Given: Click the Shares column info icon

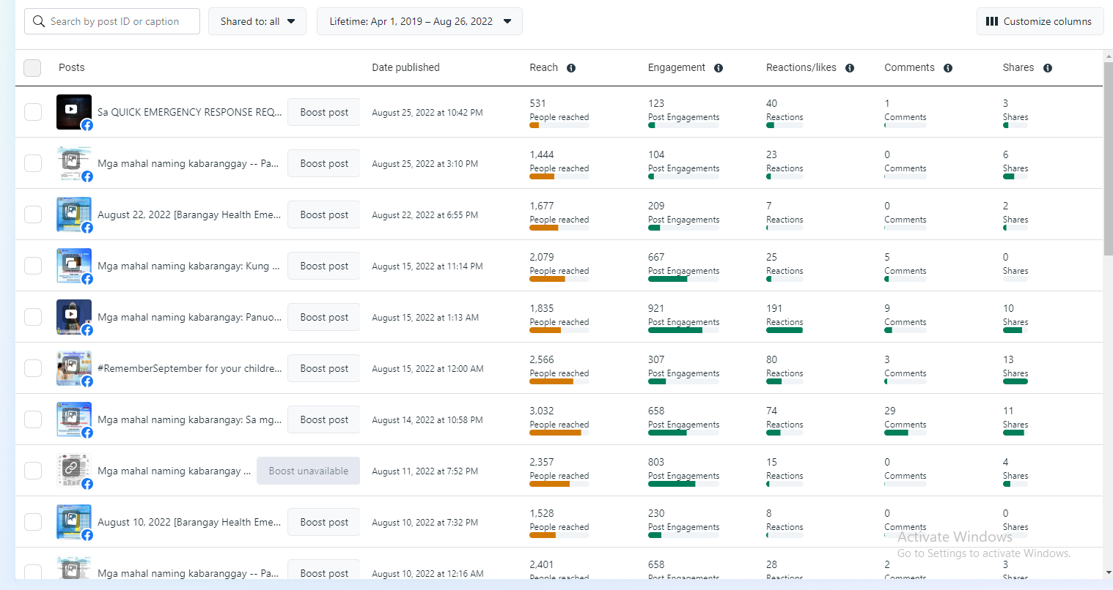Looking at the screenshot, I should [1048, 68].
